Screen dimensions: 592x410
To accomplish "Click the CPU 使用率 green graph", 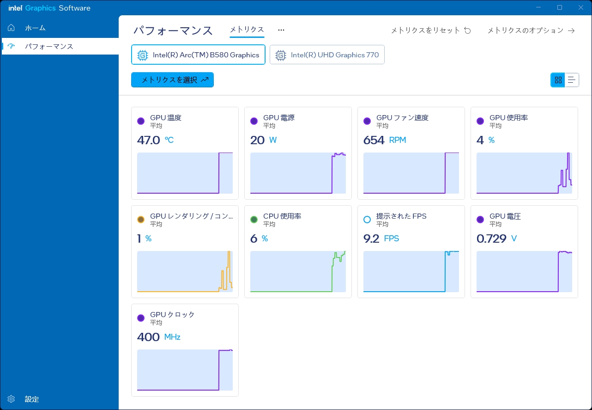I will click(x=298, y=271).
